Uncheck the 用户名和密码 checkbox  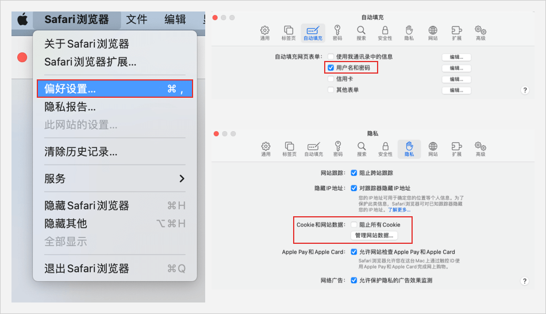pyautogui.click(x=330, y=68)
